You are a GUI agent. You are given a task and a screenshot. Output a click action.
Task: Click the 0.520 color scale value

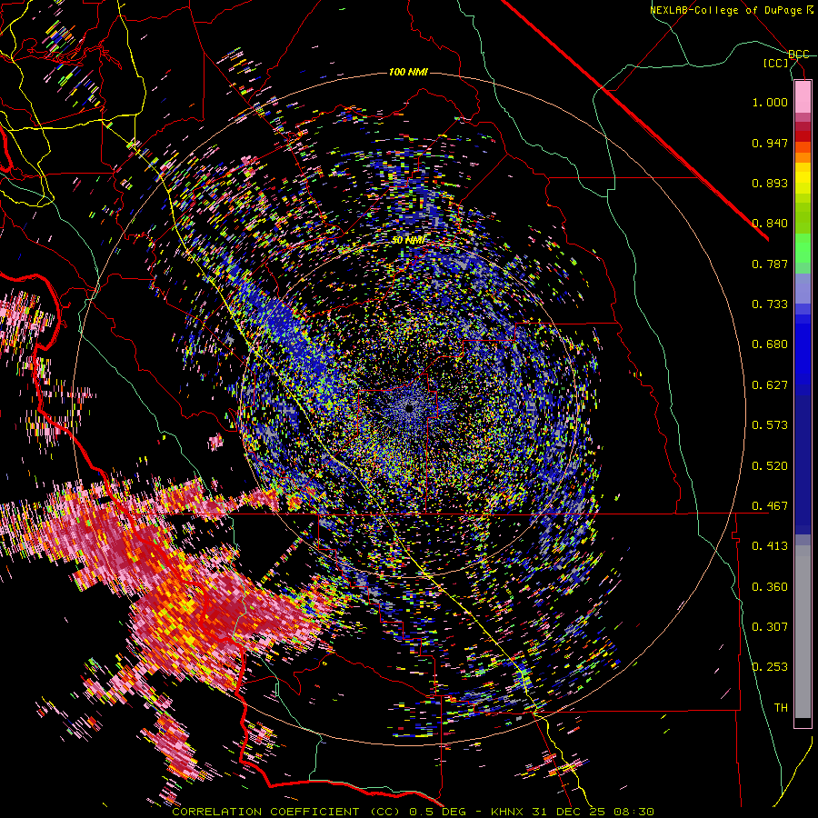[770, 466]
